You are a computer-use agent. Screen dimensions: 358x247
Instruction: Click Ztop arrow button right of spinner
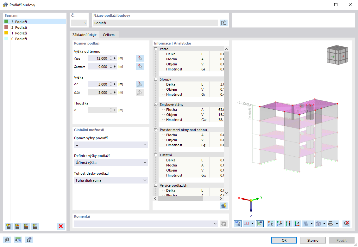pyautogui.click(x=115, y=58)
